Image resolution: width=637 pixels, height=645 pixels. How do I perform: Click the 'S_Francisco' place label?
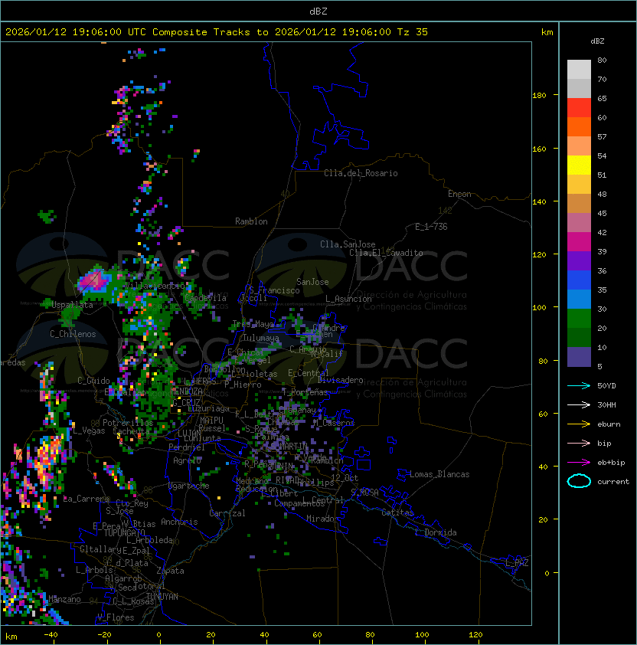pos(274,290)
